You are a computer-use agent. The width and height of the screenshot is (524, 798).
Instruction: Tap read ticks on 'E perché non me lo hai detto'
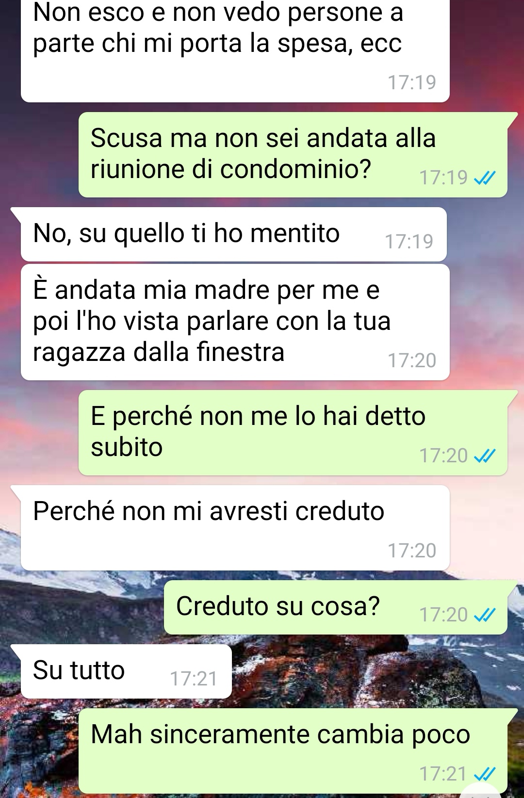485,456
